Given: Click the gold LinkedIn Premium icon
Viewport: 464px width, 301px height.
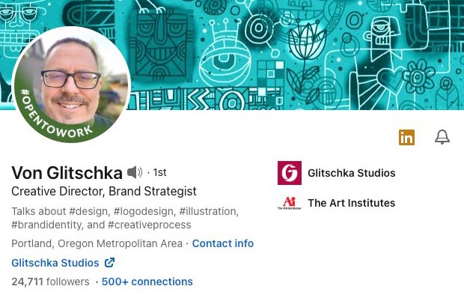Looking at the screenshot, I should [406, 137].
